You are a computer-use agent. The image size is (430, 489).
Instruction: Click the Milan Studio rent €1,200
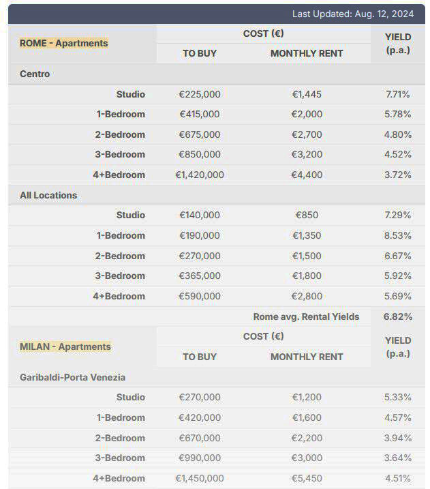(307, 398)
